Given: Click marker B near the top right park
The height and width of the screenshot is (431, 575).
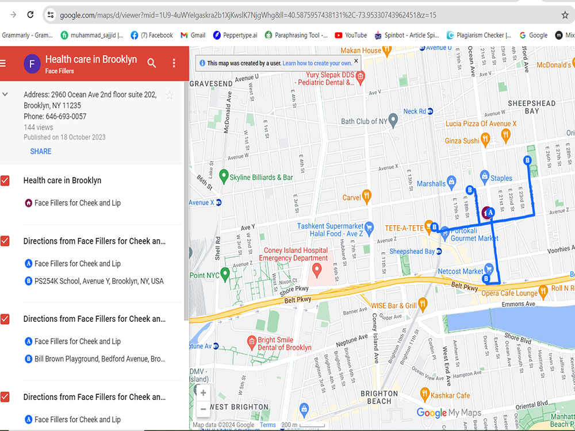Looking at the screenshot, I should 527,160.
